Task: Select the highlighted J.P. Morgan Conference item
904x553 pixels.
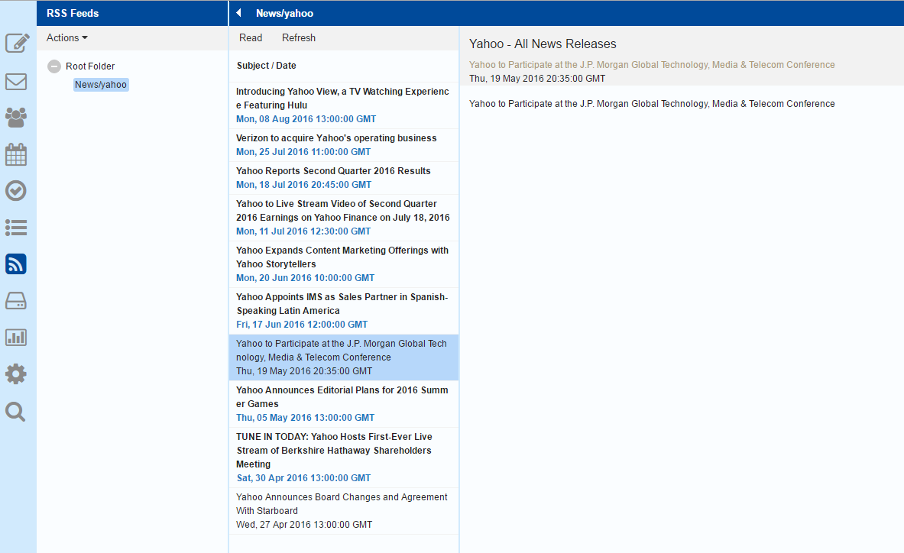Action: [344, 357]
